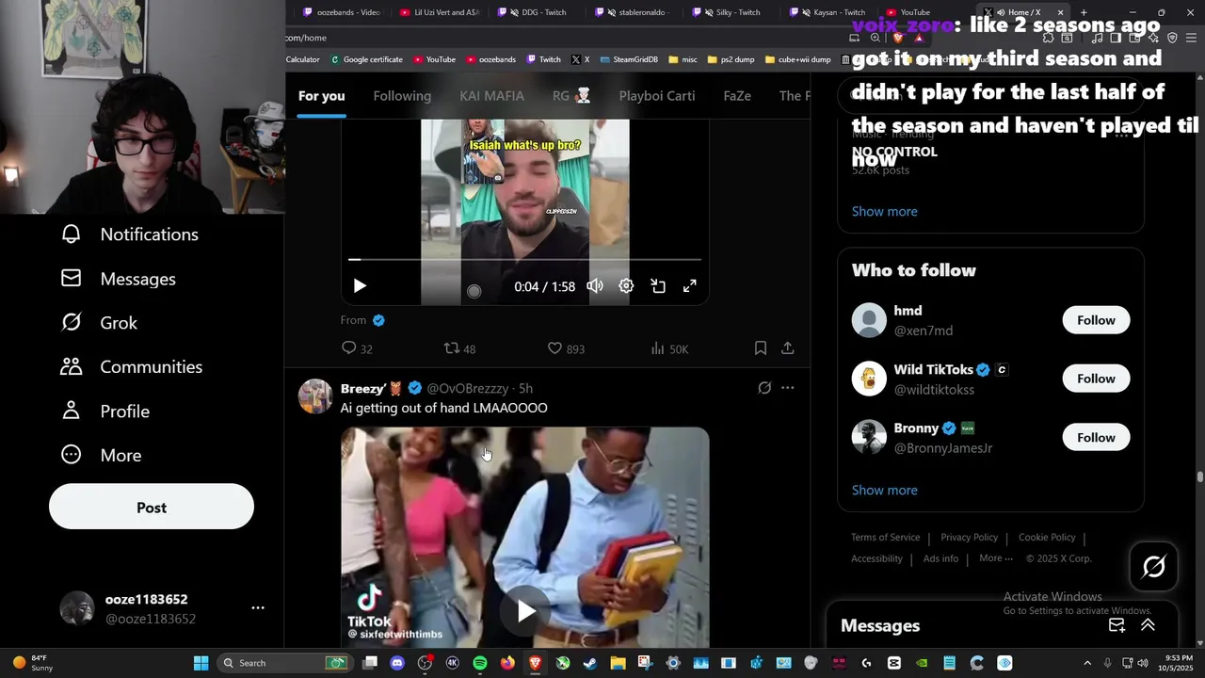Open the misc bookmarks folder

click(x=683, y=59)
